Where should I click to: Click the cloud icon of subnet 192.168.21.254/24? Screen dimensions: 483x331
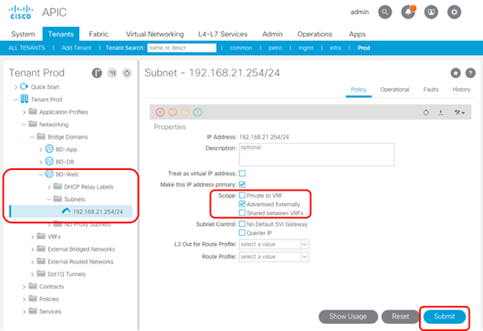click(x=66, y=211)
